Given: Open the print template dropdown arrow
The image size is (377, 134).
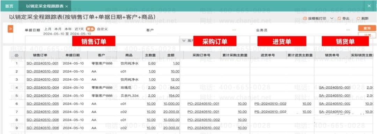Looking at the screenshot, I should 332,18.
